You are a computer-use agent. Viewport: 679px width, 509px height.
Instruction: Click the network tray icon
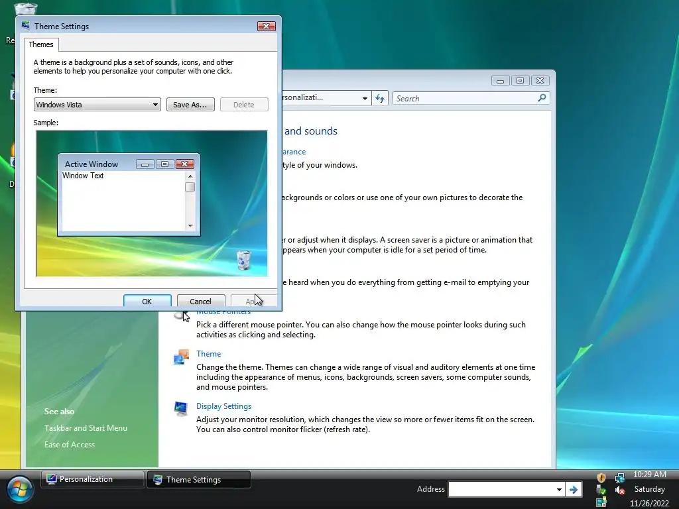[x=620, y=477]
